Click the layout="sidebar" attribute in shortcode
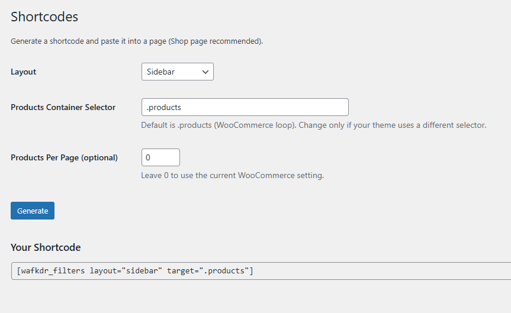 point(123,271)
